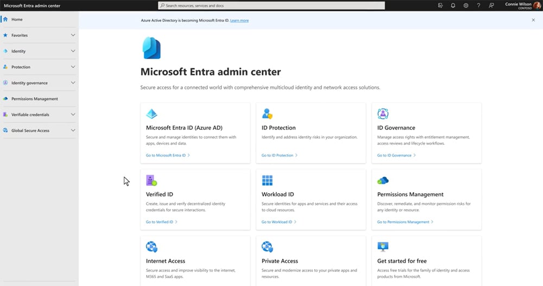
Task: Select Home in the left navigation
Action: pos(17,20)
